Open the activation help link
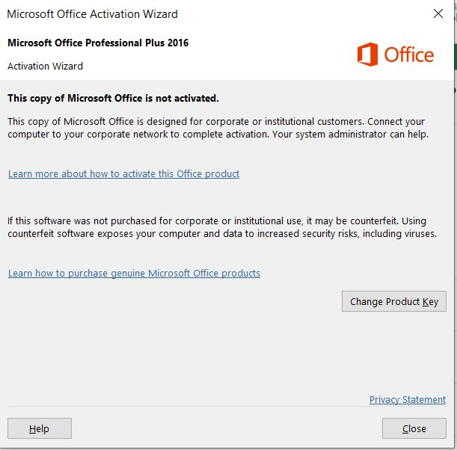Screen dimensions: 457x450 [123, 174]
